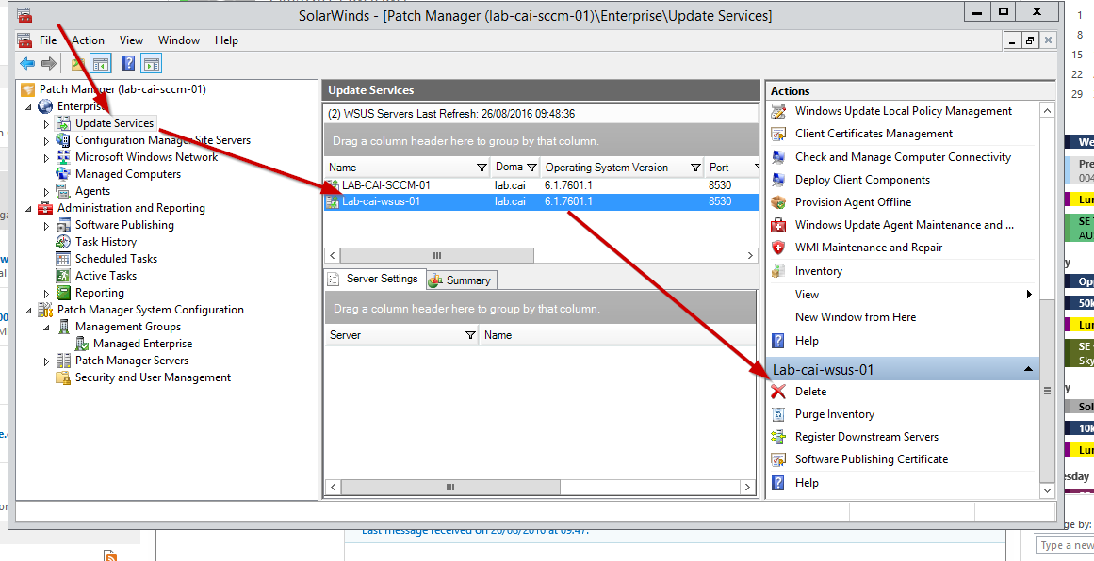This screenshot has width=1094, height=561.
Task: Click the Managed Computers icon
Action: coord(63,174)
